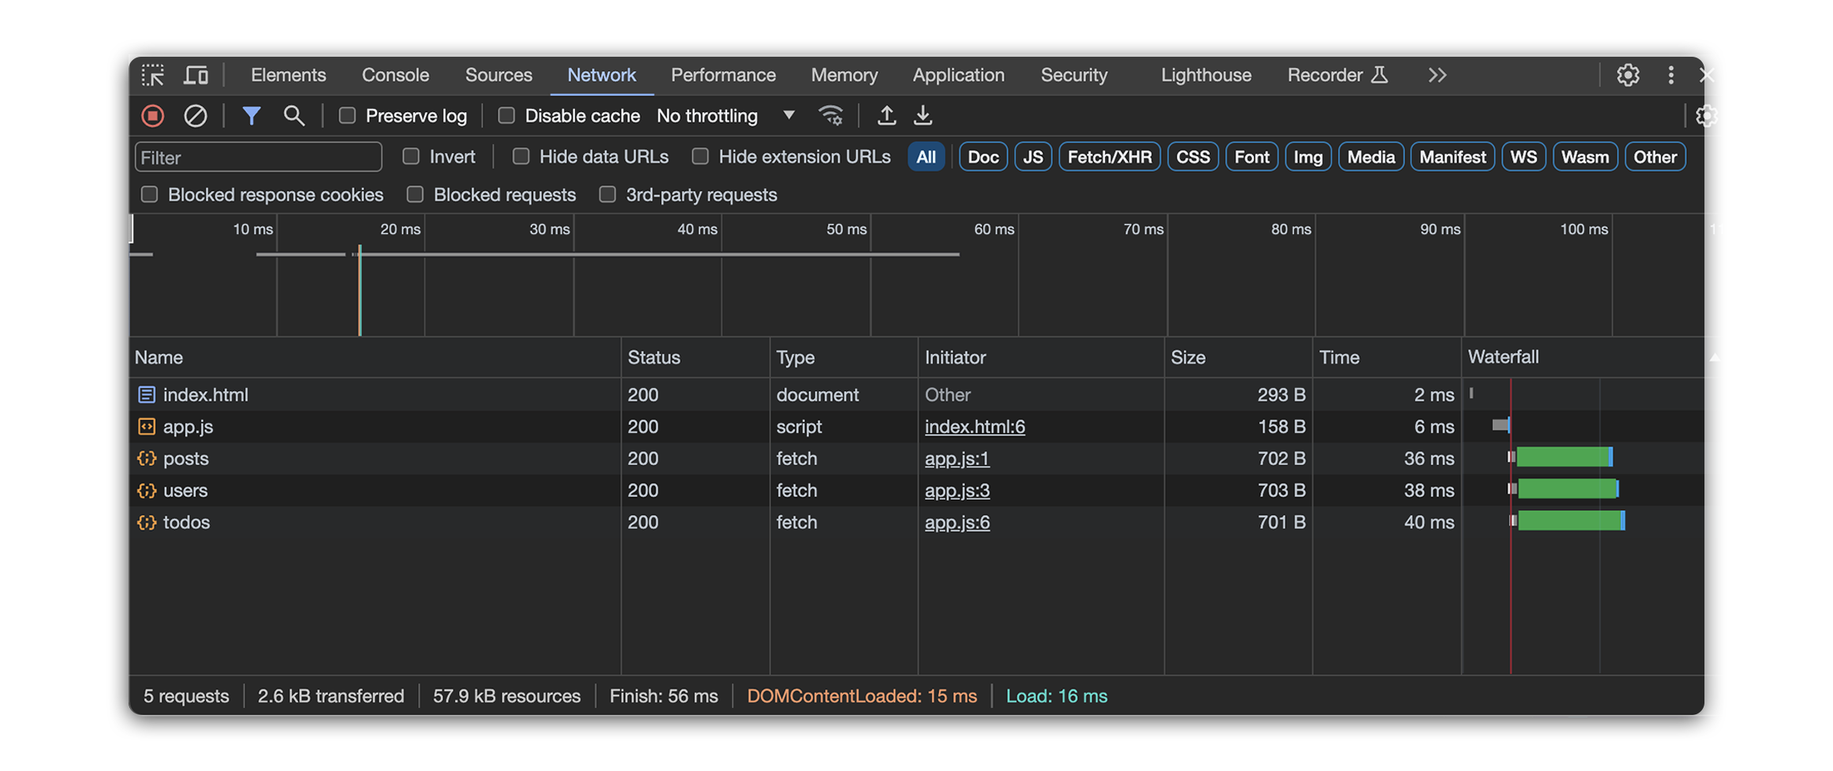Open network search with magnifier icon
The image size is (1833, 771).
pos(293,116)
